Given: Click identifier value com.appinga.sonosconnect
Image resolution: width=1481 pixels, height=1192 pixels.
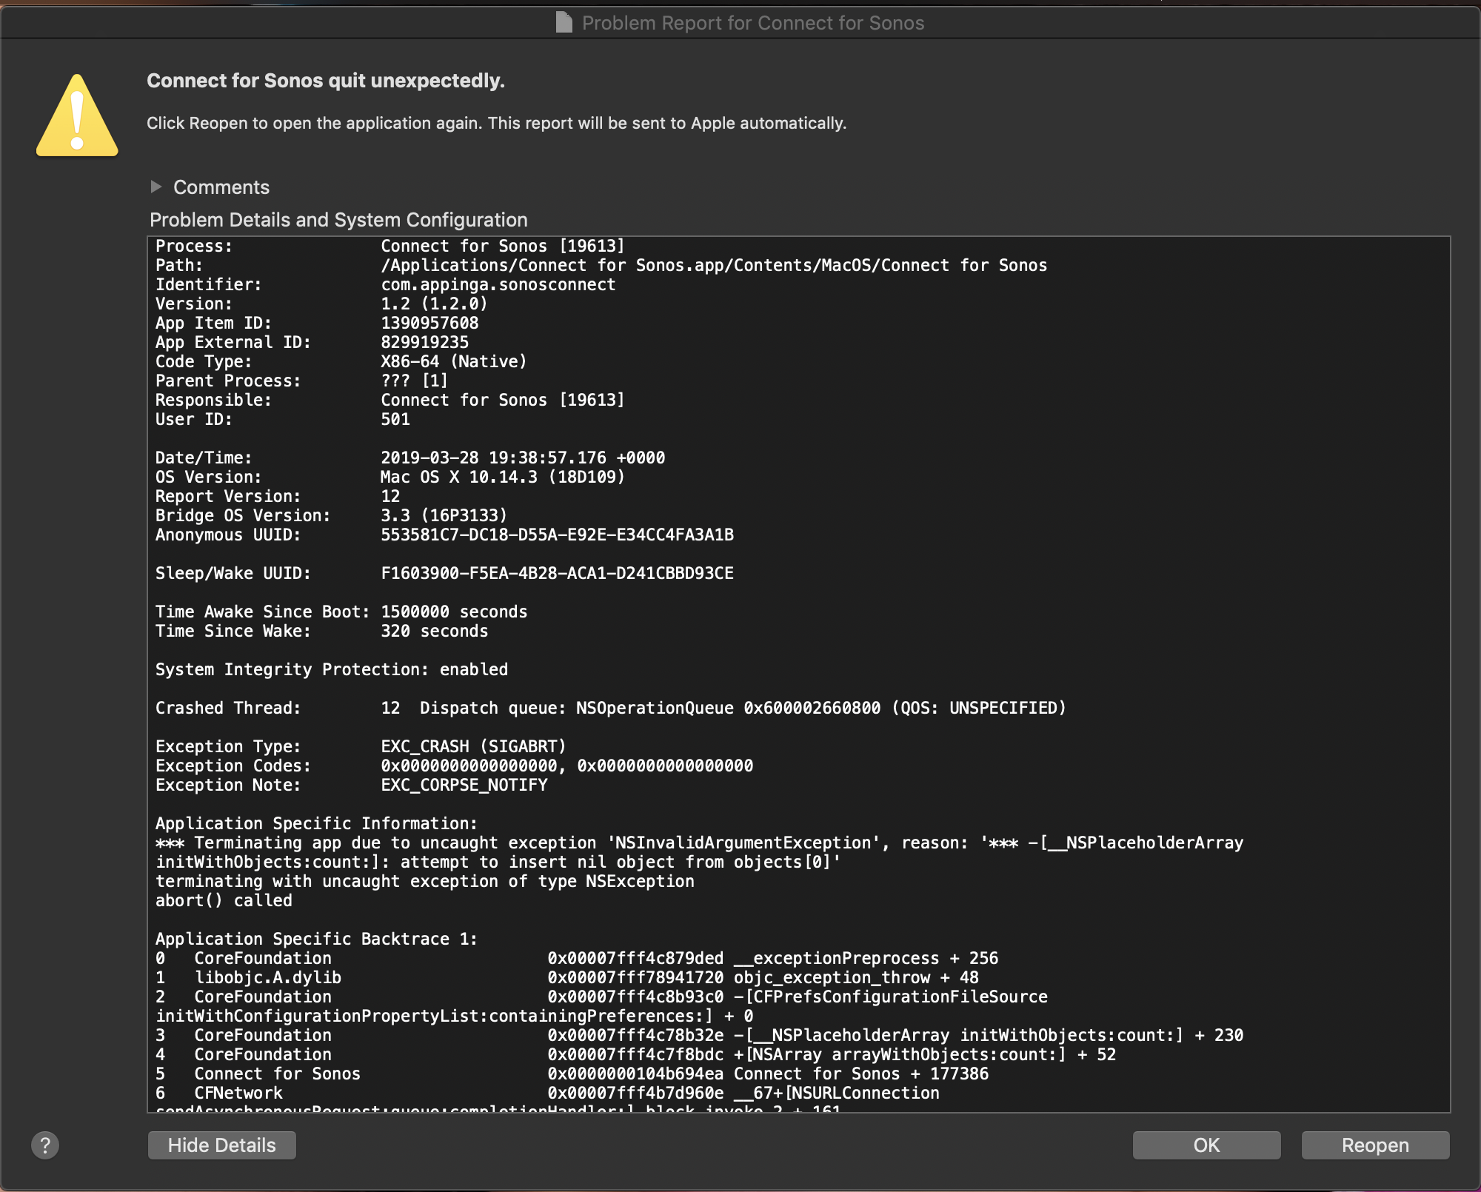Looking at the screenshot, I should (498, 284).
